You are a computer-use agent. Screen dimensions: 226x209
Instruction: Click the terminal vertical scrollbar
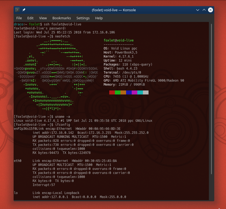click(x=211, y=99)
